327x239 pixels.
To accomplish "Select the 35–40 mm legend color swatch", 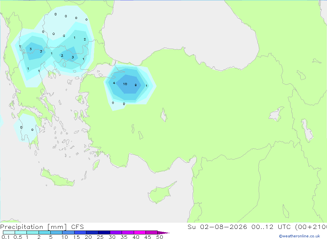I will [128, 232].
